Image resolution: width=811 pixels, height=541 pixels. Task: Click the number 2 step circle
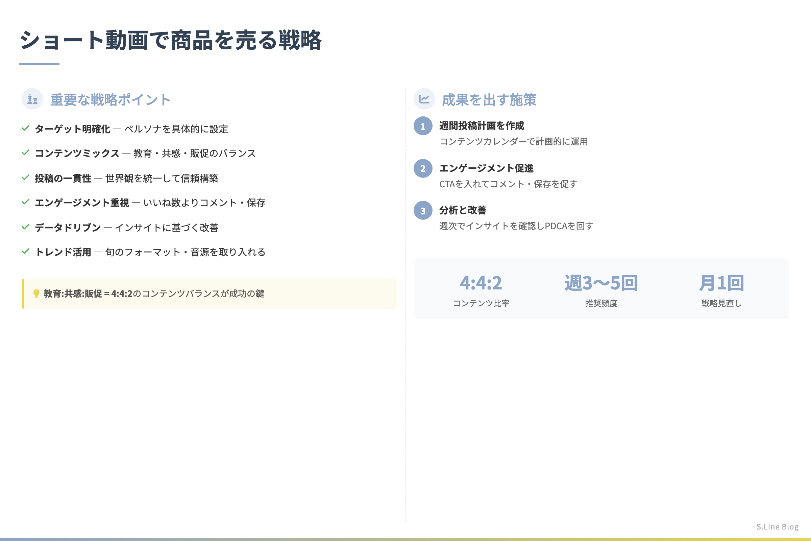point(423,168)
